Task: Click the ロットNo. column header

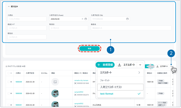Action: (44, 73)
